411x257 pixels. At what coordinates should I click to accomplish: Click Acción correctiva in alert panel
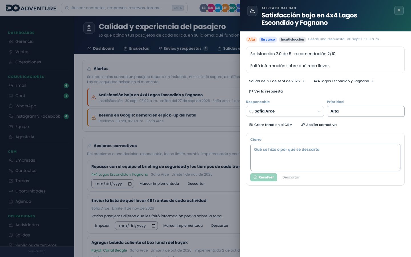(319, 125)
